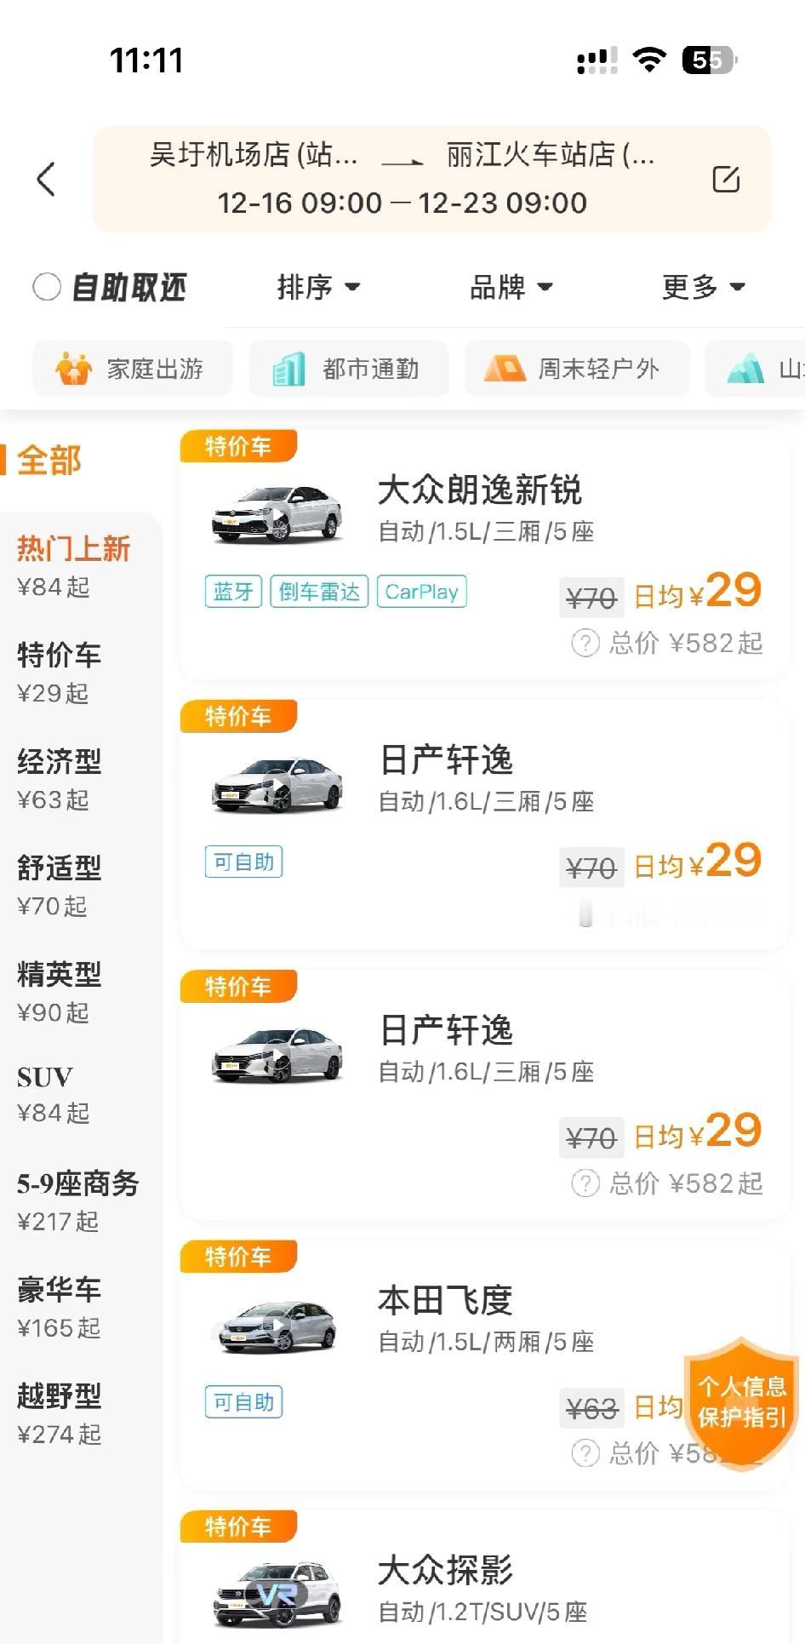The height and width of the screenshot is (1644, 805).
Task: Open total price help icon for 大众朗逸新锐
Action: (x=585, y=643)
